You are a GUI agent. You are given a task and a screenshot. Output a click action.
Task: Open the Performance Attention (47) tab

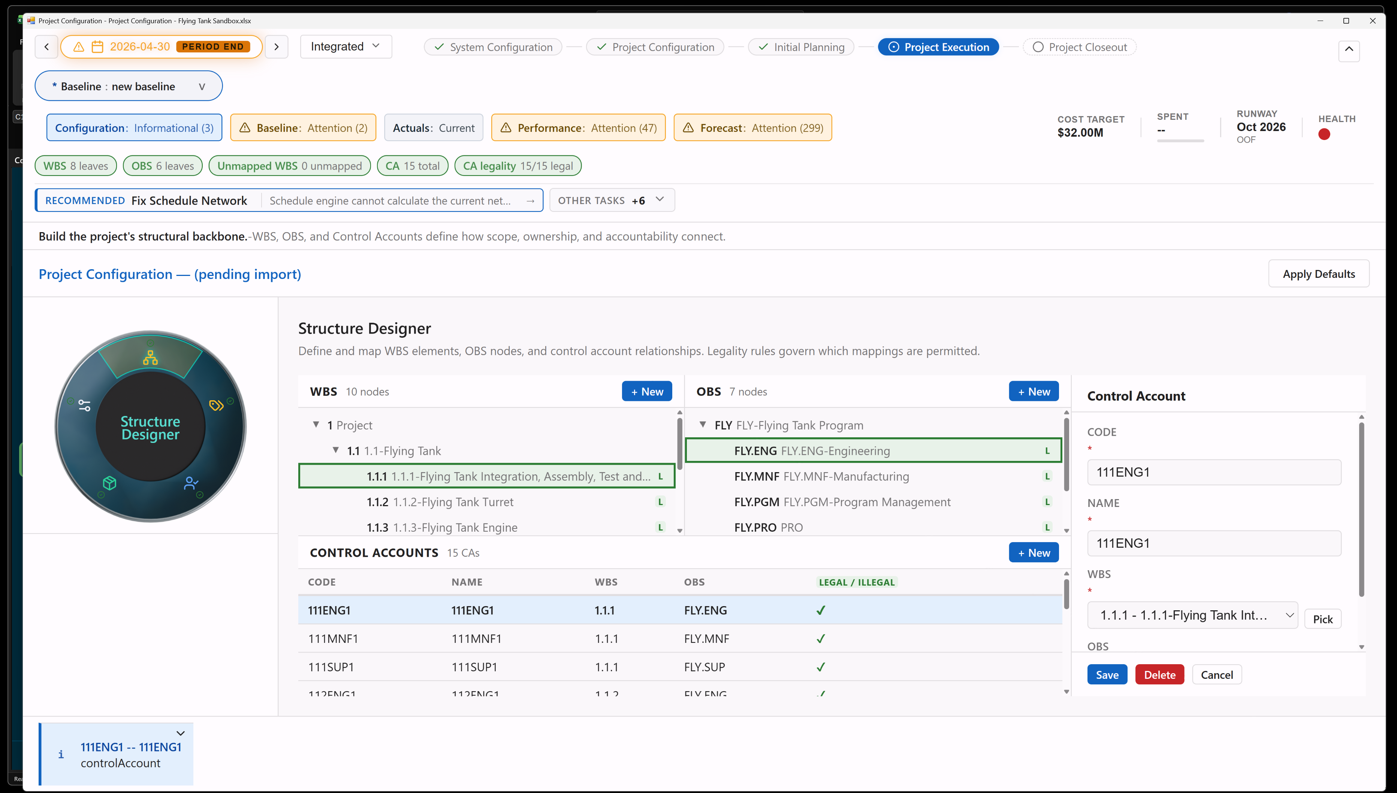(578, 128)
